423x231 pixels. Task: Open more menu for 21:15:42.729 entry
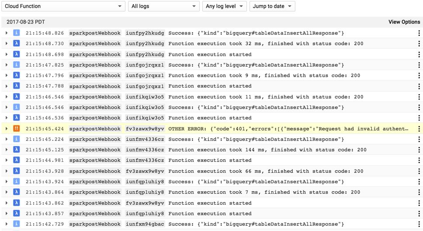pyautogui.click(x=419, y=224)
